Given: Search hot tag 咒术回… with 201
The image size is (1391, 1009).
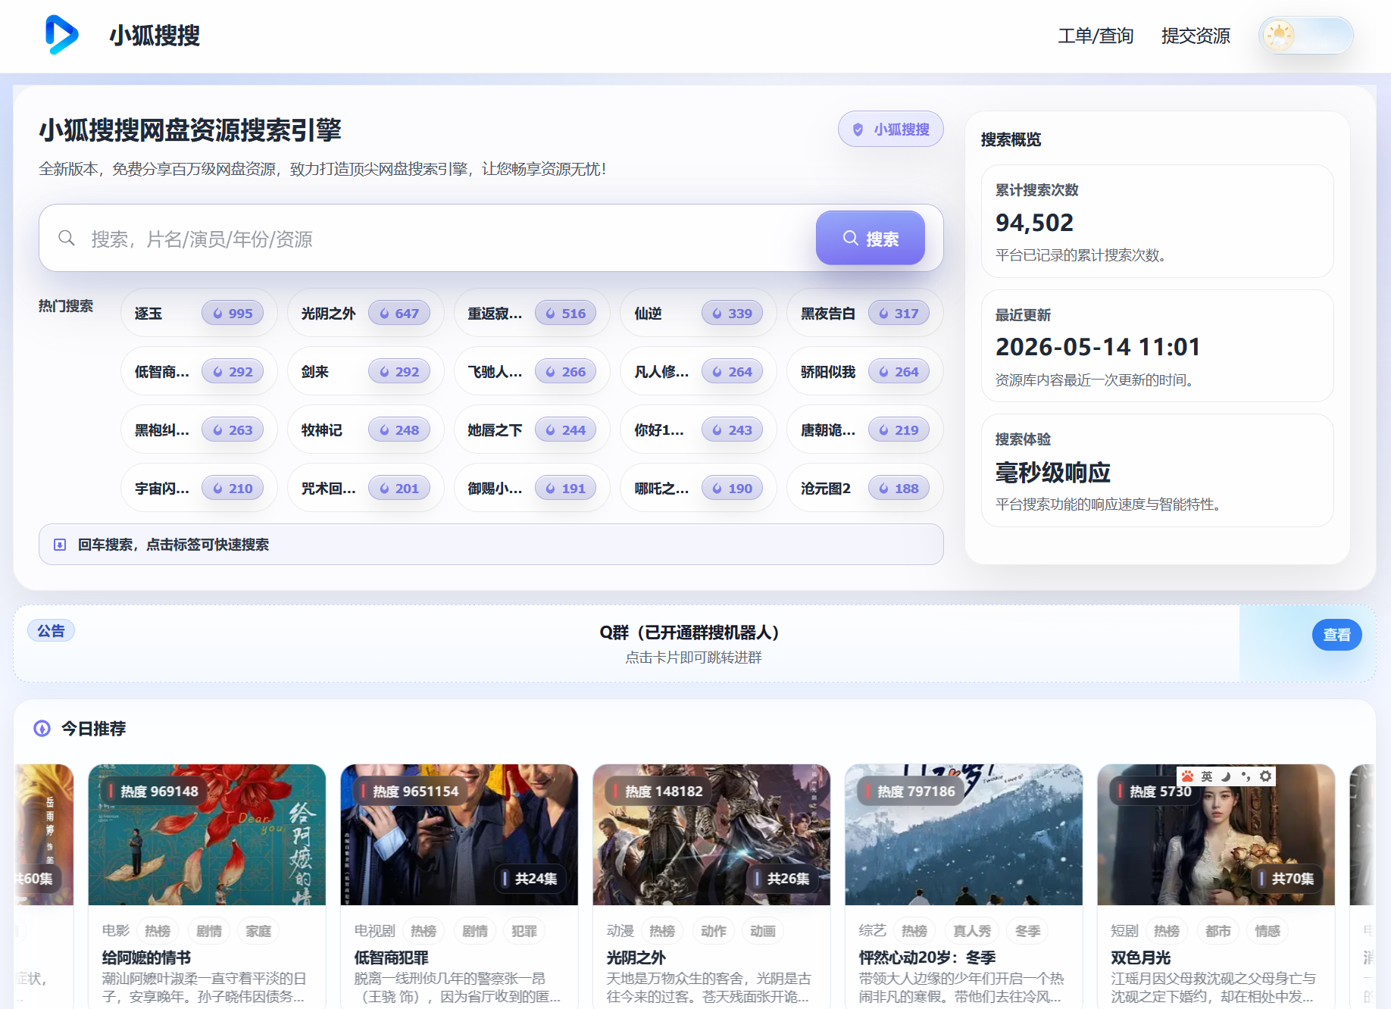Looking at the screenshot, I should pyautogui.click(x=366, y=489).
